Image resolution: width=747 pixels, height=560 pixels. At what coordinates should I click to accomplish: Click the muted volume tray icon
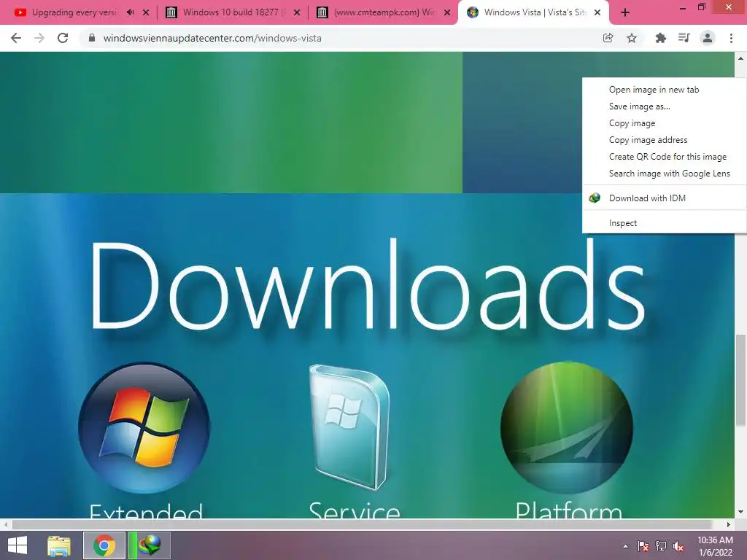coord(678,546)
